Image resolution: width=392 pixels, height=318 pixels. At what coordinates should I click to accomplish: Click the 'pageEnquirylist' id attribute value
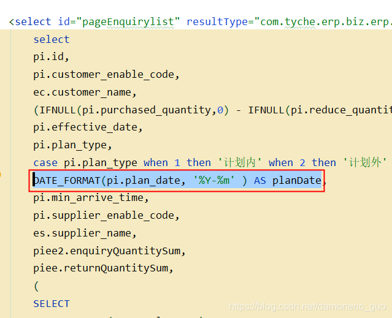pyautogui.click(x=128, y=21)
